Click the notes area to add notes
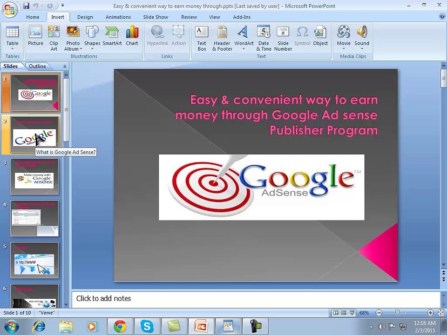 [256, 299]
